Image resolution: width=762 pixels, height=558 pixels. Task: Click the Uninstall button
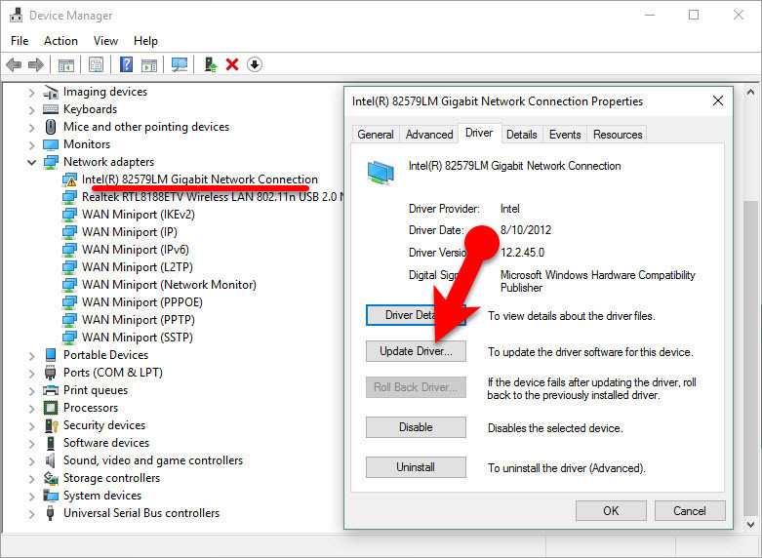pyautogui.click(x=416, y=467)
